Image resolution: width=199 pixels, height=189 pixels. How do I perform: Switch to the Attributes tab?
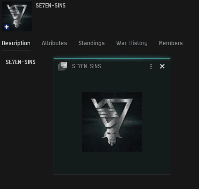tap(55, 43)
